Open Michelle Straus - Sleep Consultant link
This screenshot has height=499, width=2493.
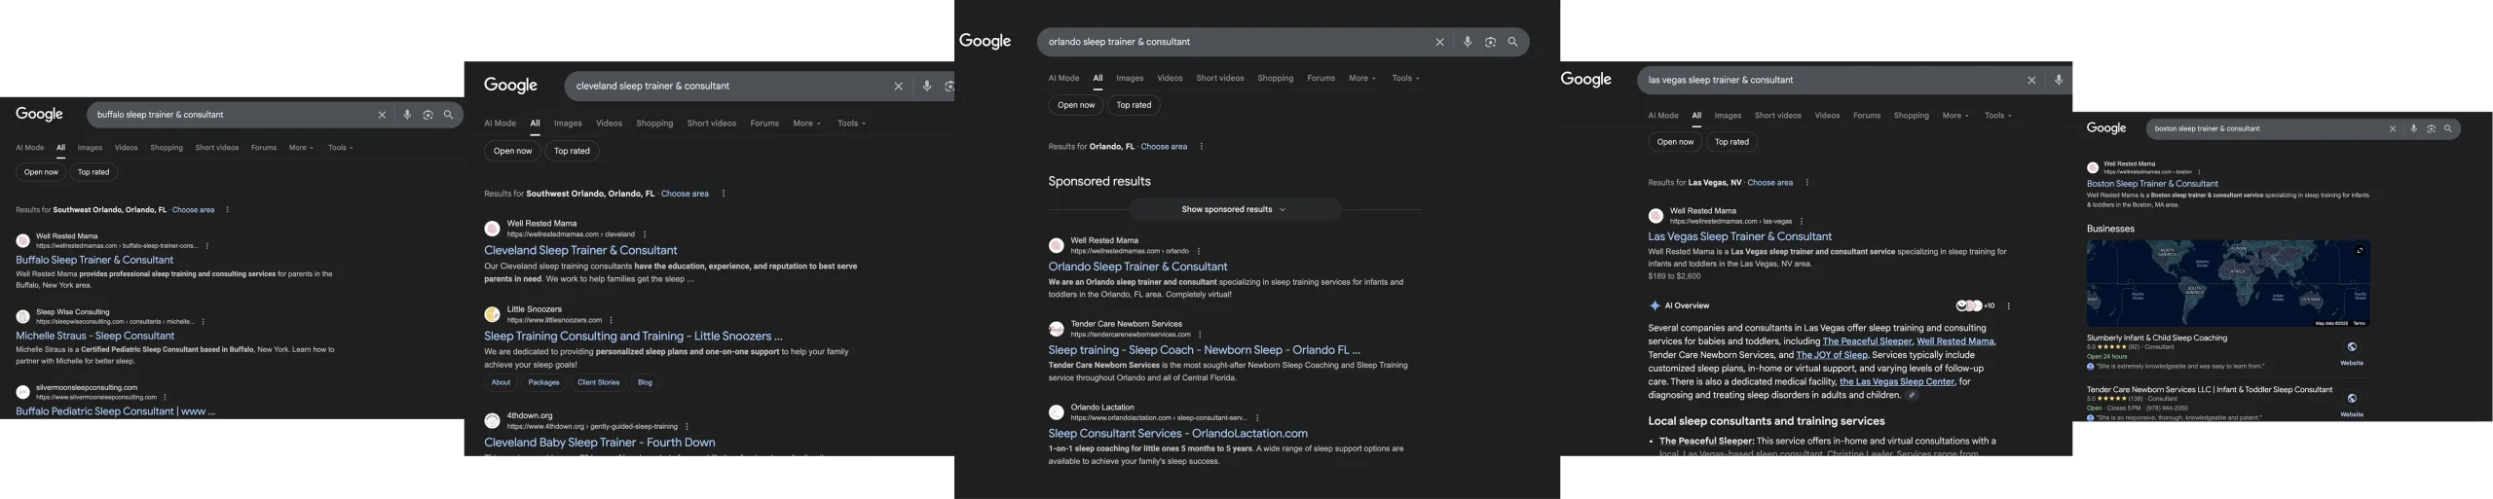(95, 336)
